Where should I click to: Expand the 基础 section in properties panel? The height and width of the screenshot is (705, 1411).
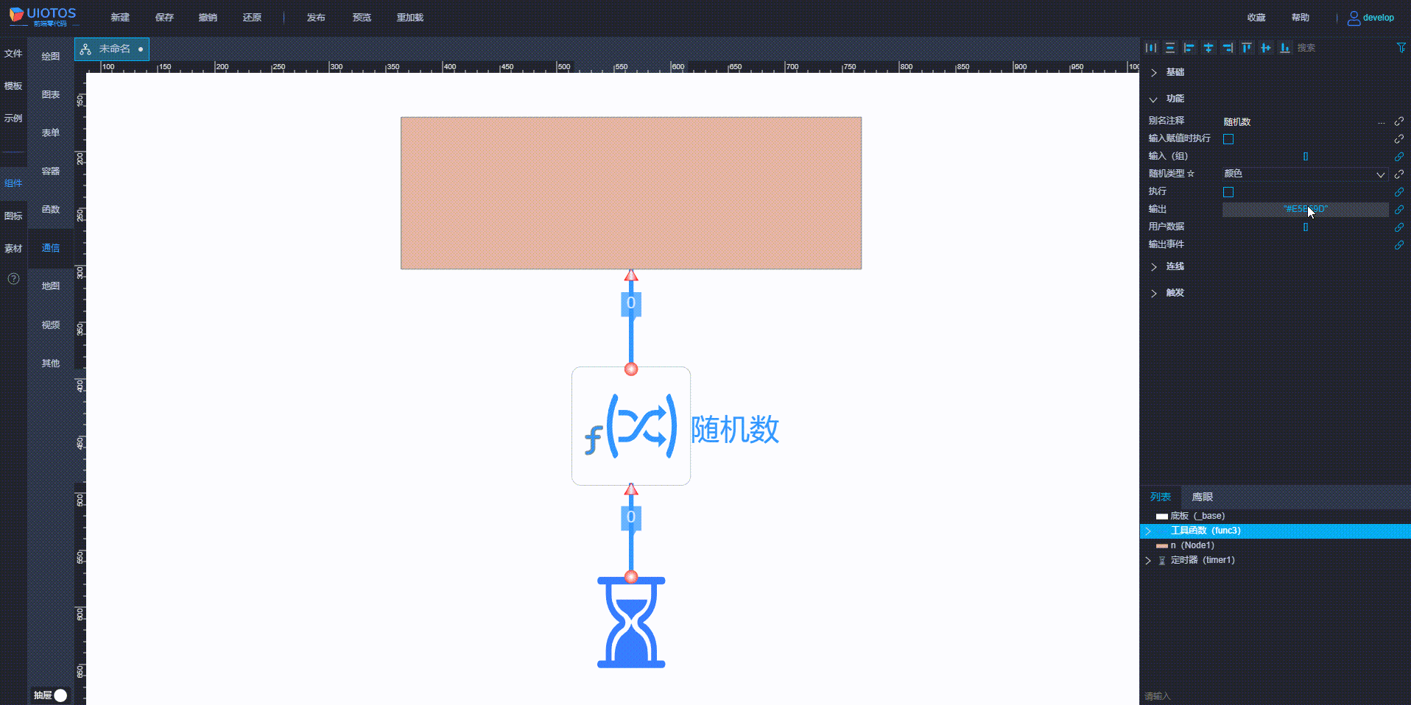(x=1174, y=72)
